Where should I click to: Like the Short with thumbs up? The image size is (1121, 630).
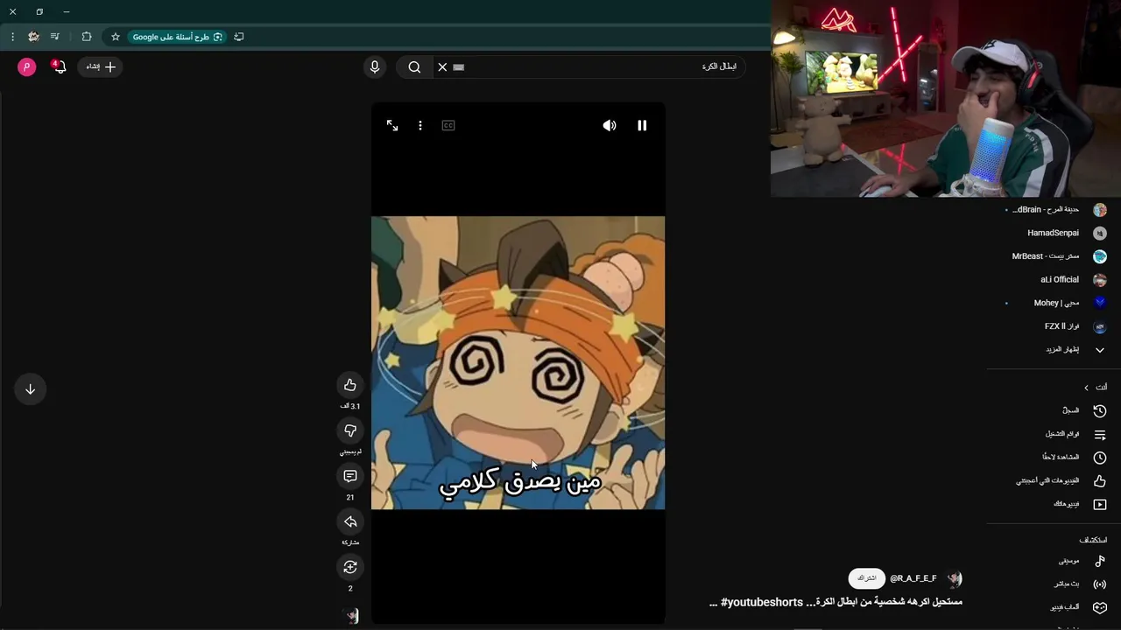point(350,385)
